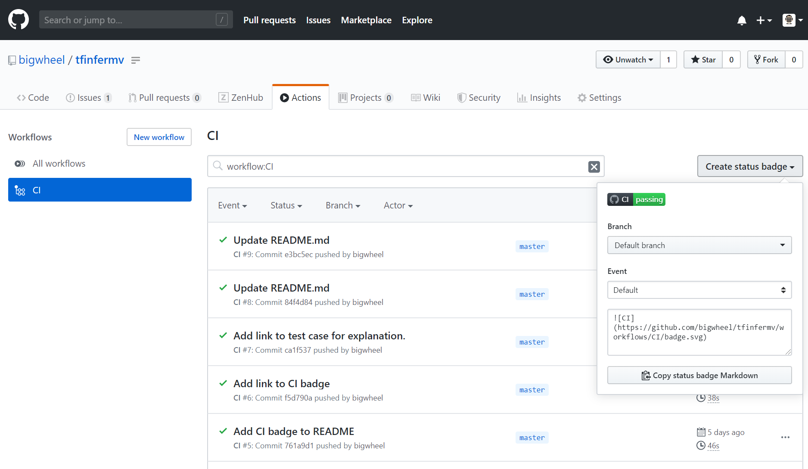Fork the repository

(x=766, y=59)
